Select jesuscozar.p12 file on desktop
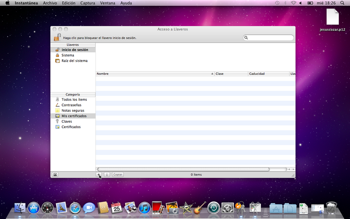This screenshot has height=219, width=350. click(333, 20)
